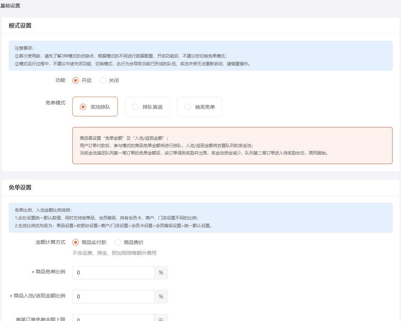Click the 功能 field label
Image resolution: width=401 pixels, height=321 pixels.
tap(60, 80)
